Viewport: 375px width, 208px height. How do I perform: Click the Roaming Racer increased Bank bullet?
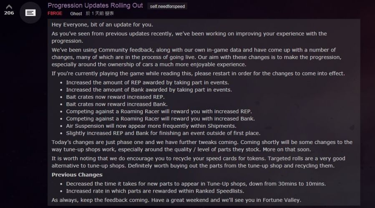(x=161, y=119)
